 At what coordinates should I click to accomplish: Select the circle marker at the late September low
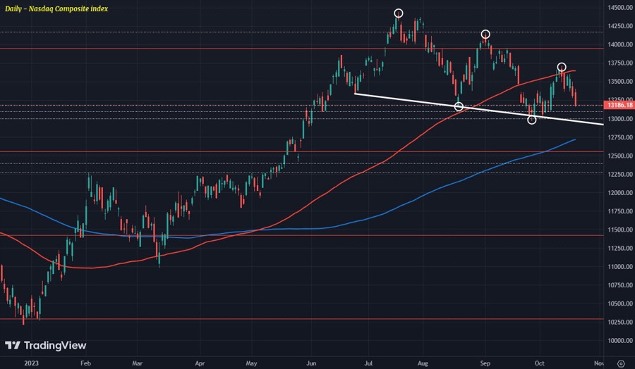tap(532, 120)
